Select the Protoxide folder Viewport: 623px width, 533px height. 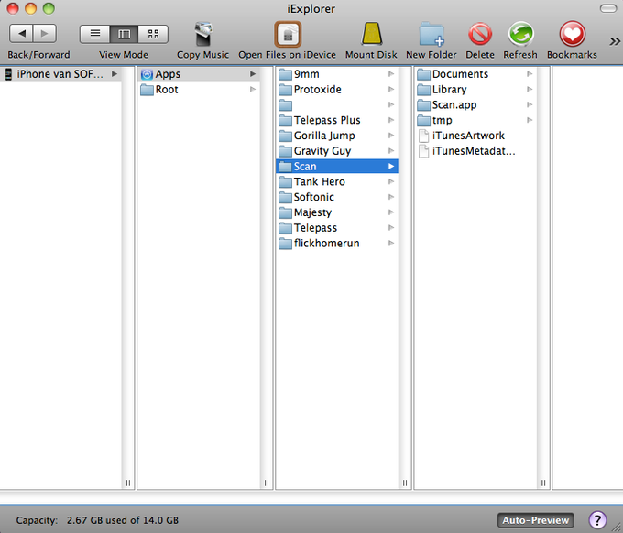click(x=337, y=90)
